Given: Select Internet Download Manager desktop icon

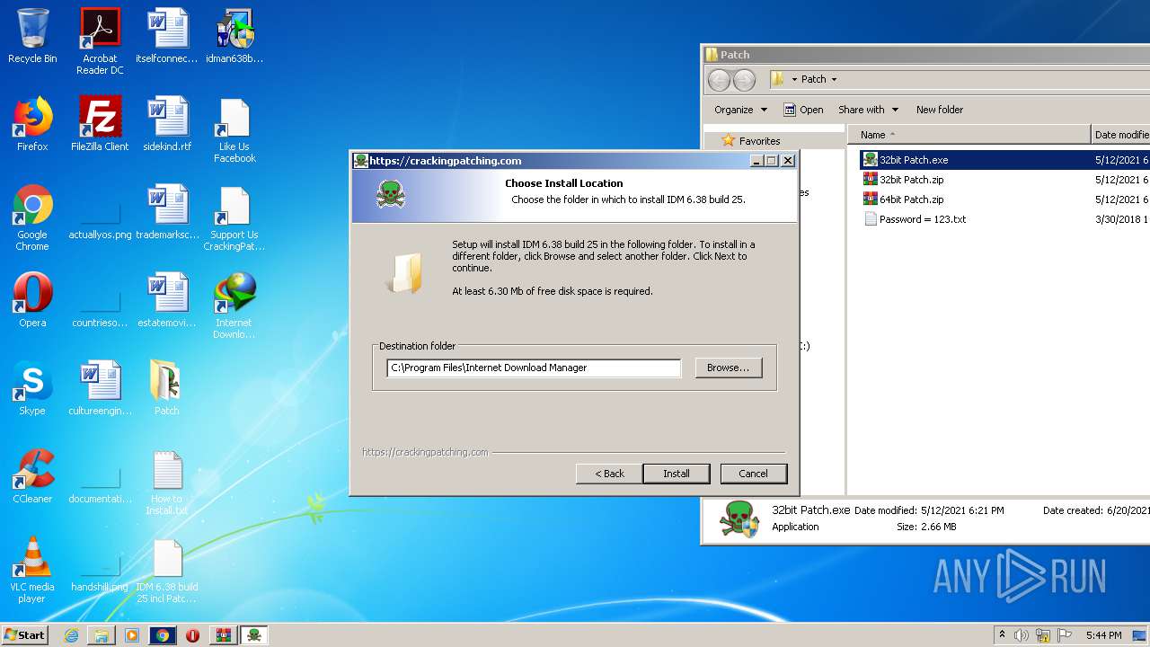Looking at the screenshot, I should (234, 306).
